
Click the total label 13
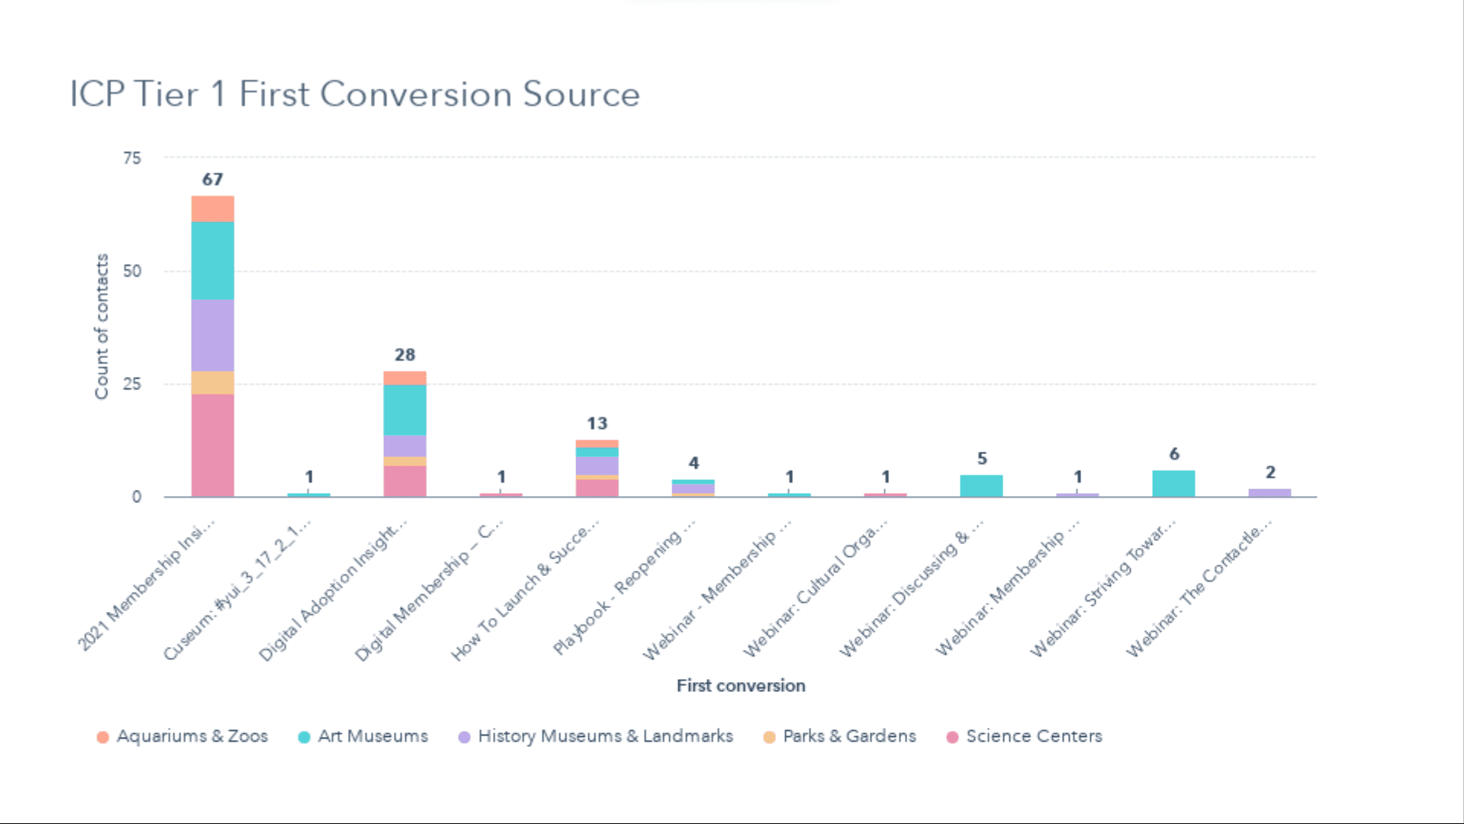(597, 423)
